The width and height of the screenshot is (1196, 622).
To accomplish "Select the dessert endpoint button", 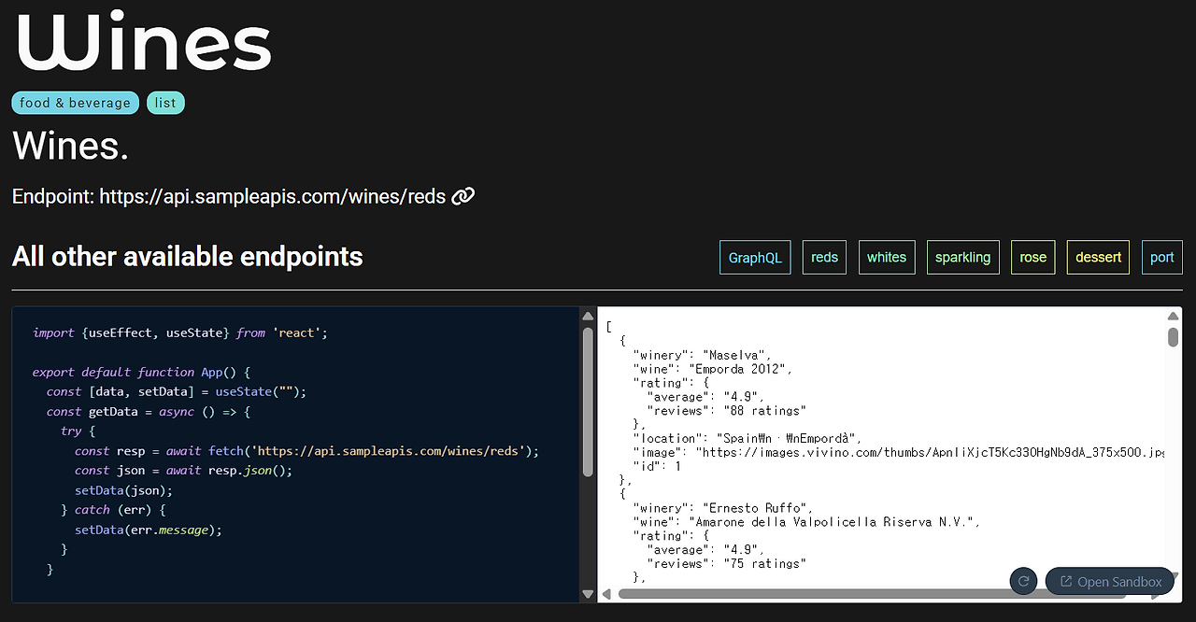I will point(1098,258).
